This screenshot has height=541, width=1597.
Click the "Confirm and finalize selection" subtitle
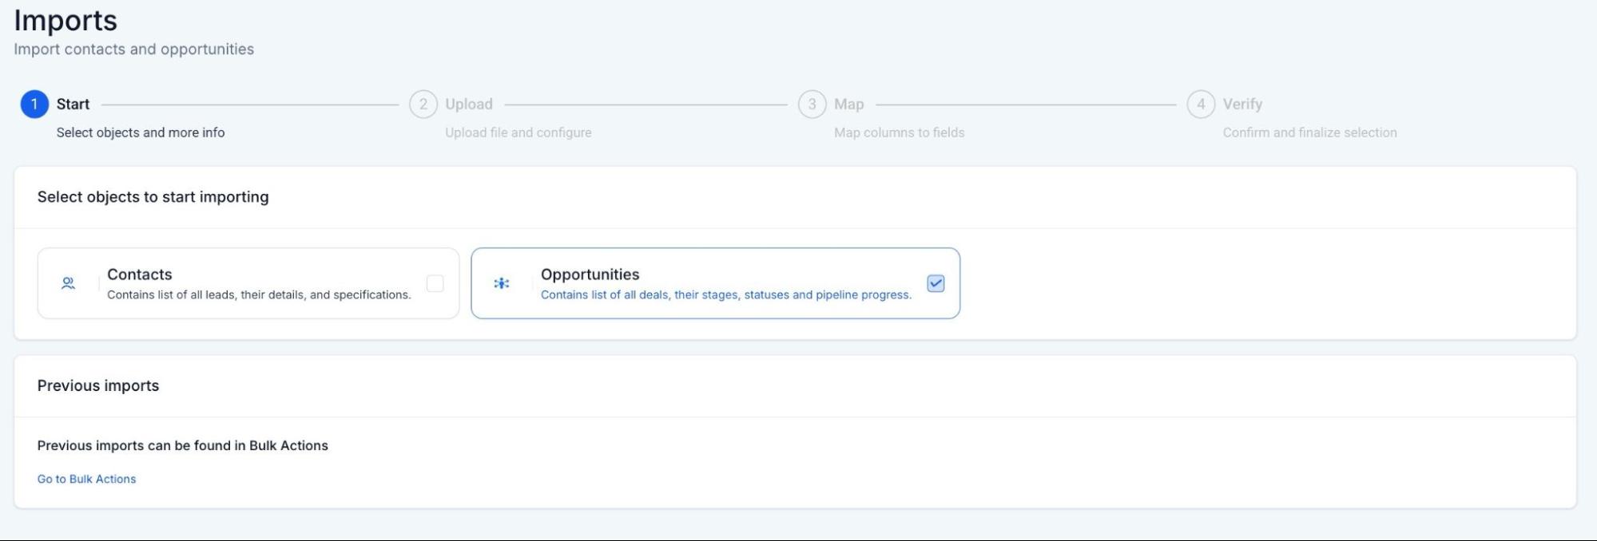tap(1309, 132)
